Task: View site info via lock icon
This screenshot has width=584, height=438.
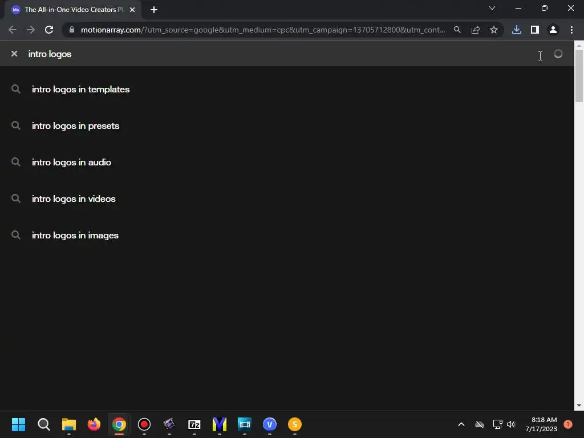Action: [72, 30]
